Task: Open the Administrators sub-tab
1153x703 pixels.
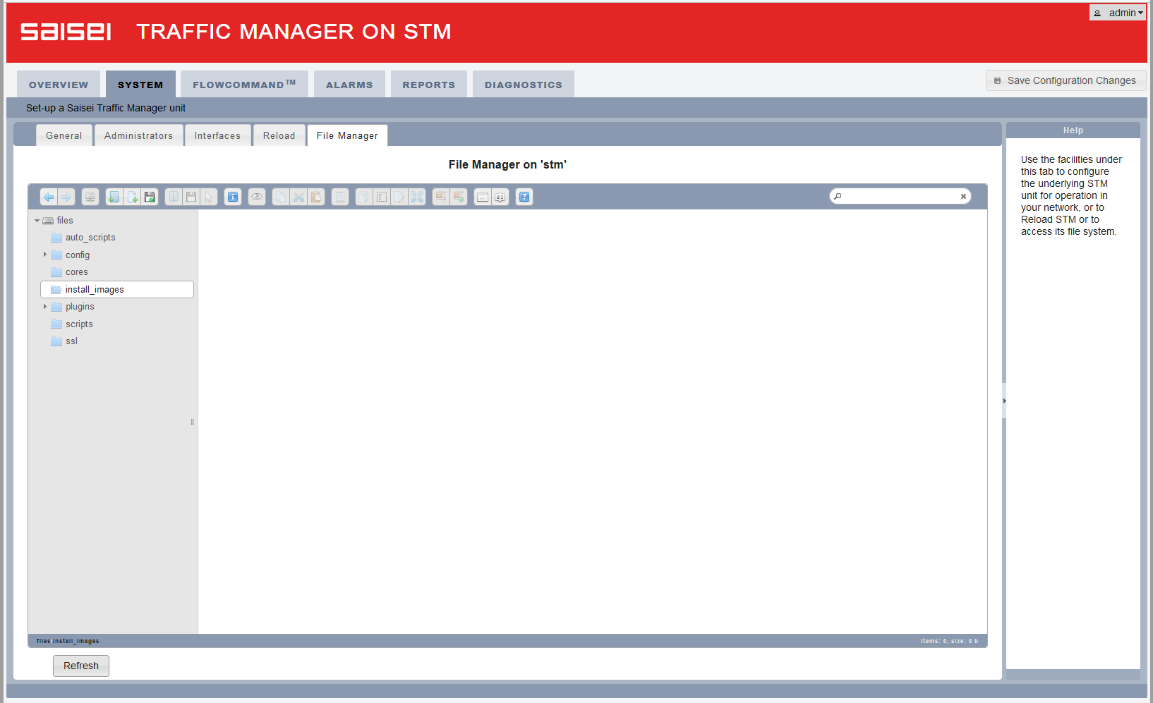Action: click(139, 135)
